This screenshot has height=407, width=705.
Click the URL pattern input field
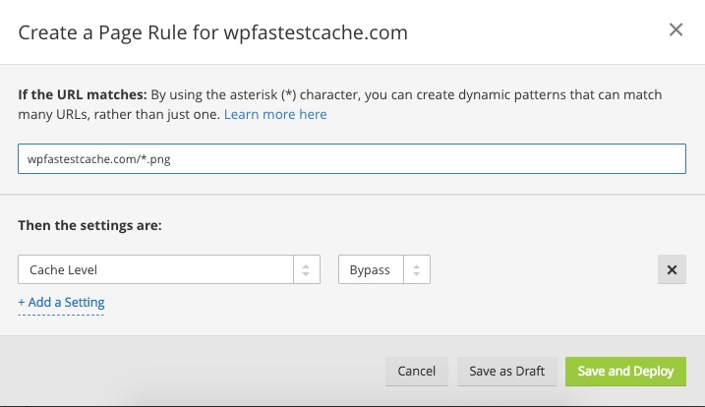[x=352, y=158]
